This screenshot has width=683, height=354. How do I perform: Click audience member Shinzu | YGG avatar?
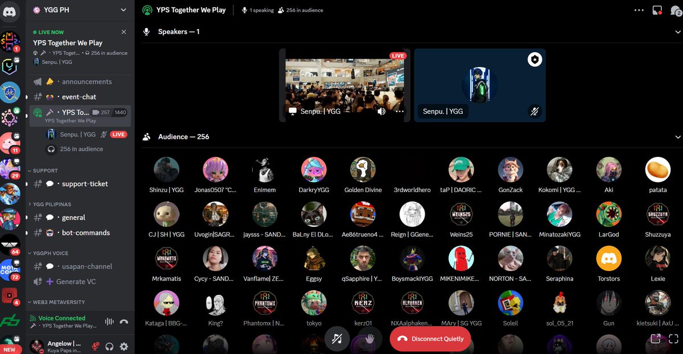pyautogui.click(x=166, y=169)
